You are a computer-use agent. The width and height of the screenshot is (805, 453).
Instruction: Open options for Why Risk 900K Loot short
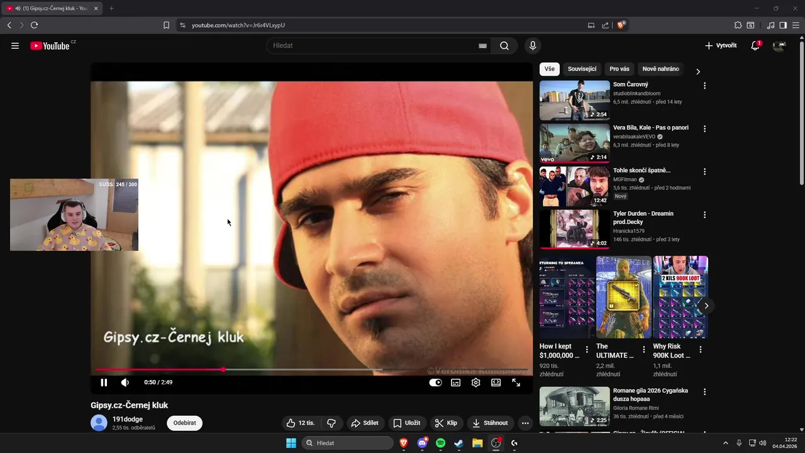coord(701,349)
